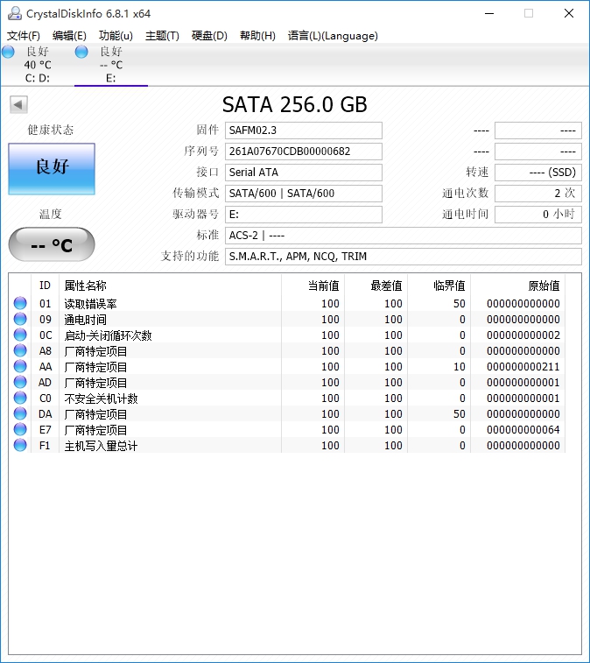Click the firmware SAFM02.3 field
The height and width of the screenshot is (663, 590).
pyautogui.click(x=303, y=130)
